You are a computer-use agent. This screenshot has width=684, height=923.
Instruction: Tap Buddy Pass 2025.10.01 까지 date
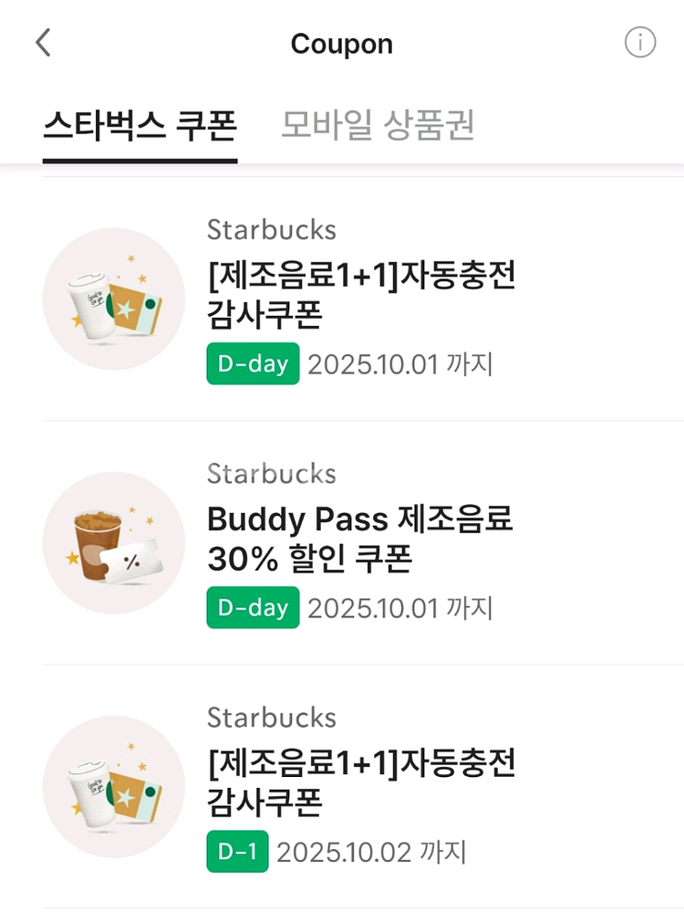[399, 608]
